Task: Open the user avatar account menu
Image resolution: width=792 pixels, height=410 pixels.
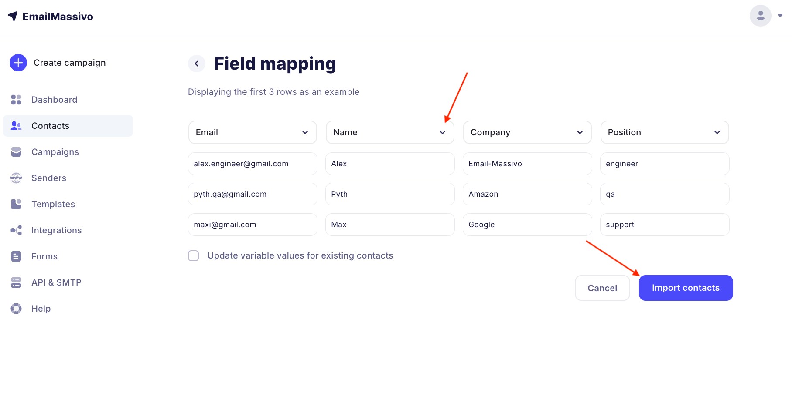Action: tap(760, 16)
